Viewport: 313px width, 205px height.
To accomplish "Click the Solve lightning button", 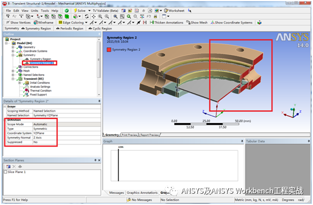I will click(x=80, y=11).
